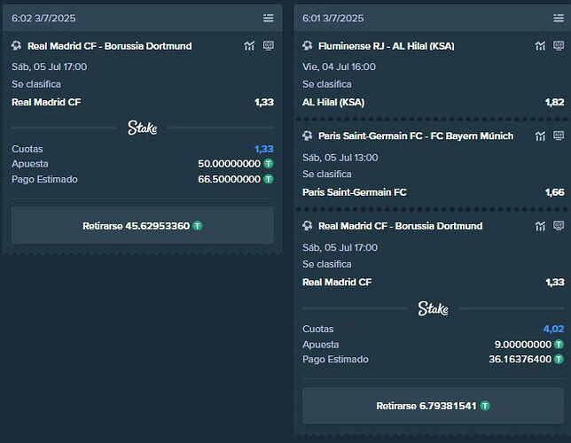Screen dimensions: 571x443
Task: Open stats icon for Paris Saint-Germain - Bayern match
Action: click(541, 136)
